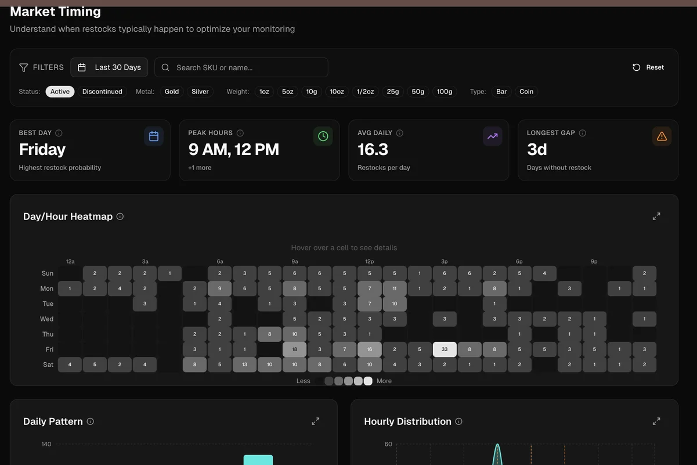
Task: Click the info icon next to Peak Hours
Action: 240,133
